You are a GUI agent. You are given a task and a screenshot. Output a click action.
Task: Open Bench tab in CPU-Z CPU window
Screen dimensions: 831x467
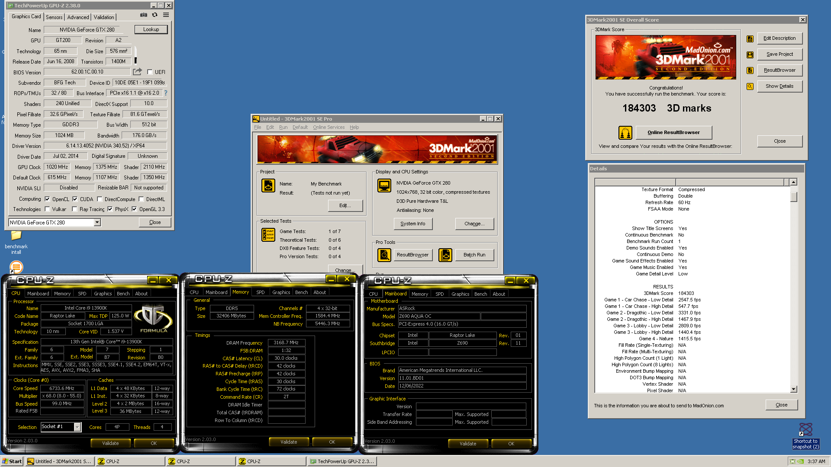[x=123, y=294]
